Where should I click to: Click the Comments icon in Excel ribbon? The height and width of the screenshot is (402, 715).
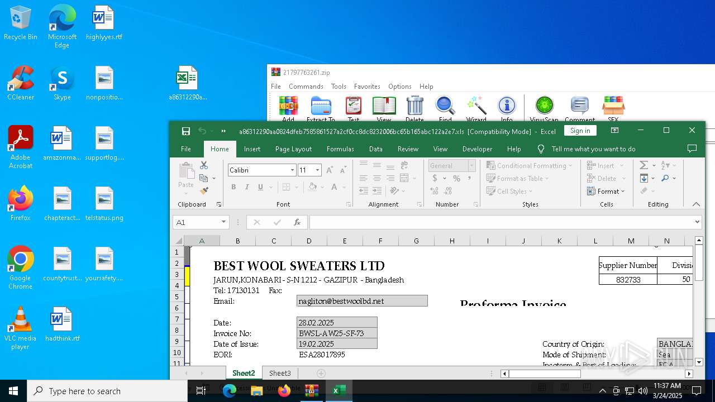692,149
